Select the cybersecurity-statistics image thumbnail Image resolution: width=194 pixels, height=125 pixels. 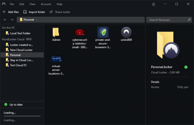click(x=80, y=32)
